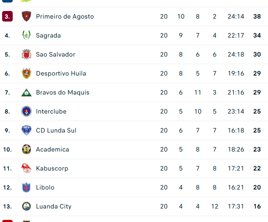Click the Primeiro de Agosto club crest
Image resolution: width=268 pixels, height=222 pixels.
[x=27, y=16]
